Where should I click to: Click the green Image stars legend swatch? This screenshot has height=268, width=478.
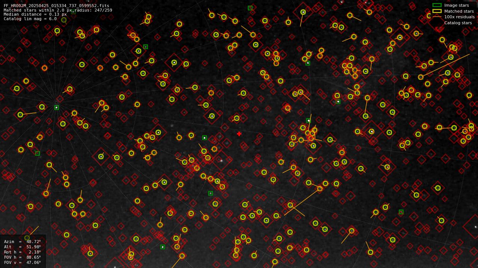(x=437, y=5)
